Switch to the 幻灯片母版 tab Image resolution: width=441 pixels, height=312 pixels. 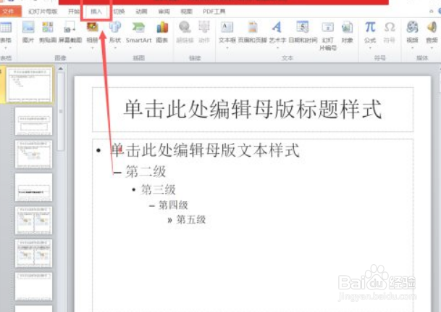(43, 12)
